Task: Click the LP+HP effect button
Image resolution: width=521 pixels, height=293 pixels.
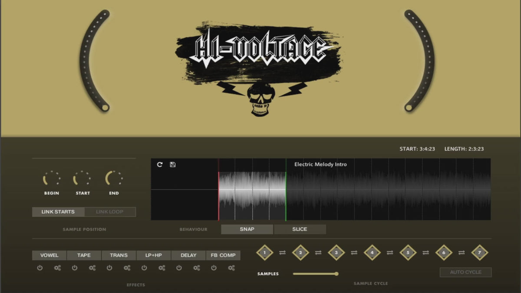Action: click(154, 255)
